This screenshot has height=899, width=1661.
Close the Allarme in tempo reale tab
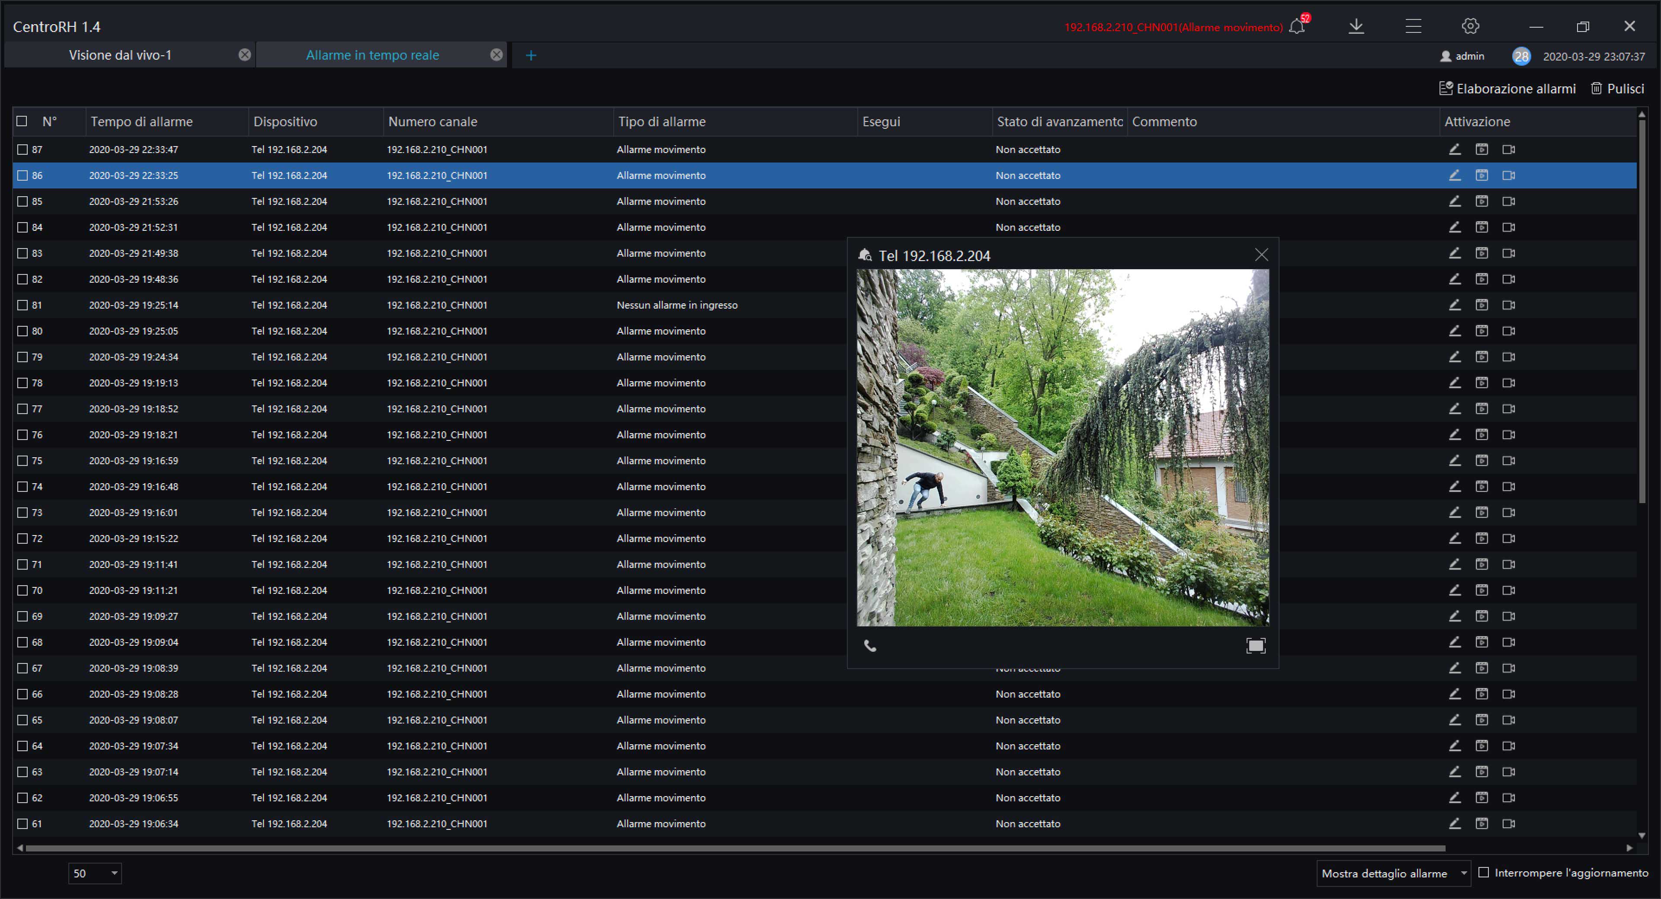(496, 55)
